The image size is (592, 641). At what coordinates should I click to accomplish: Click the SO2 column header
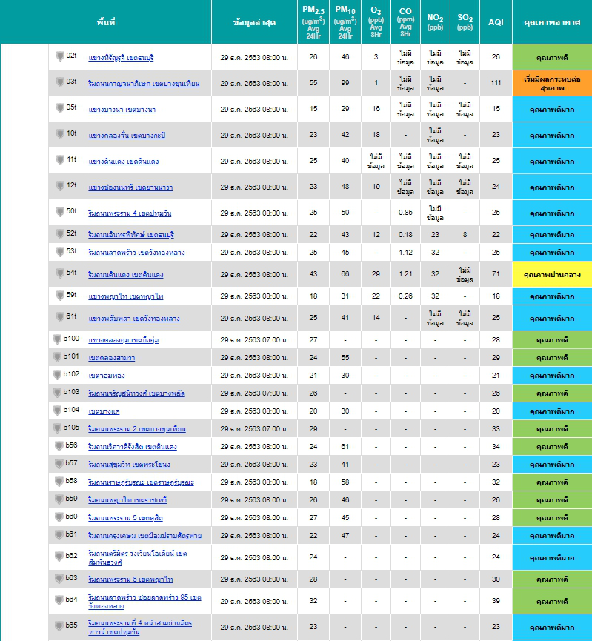tap(465, 22)
